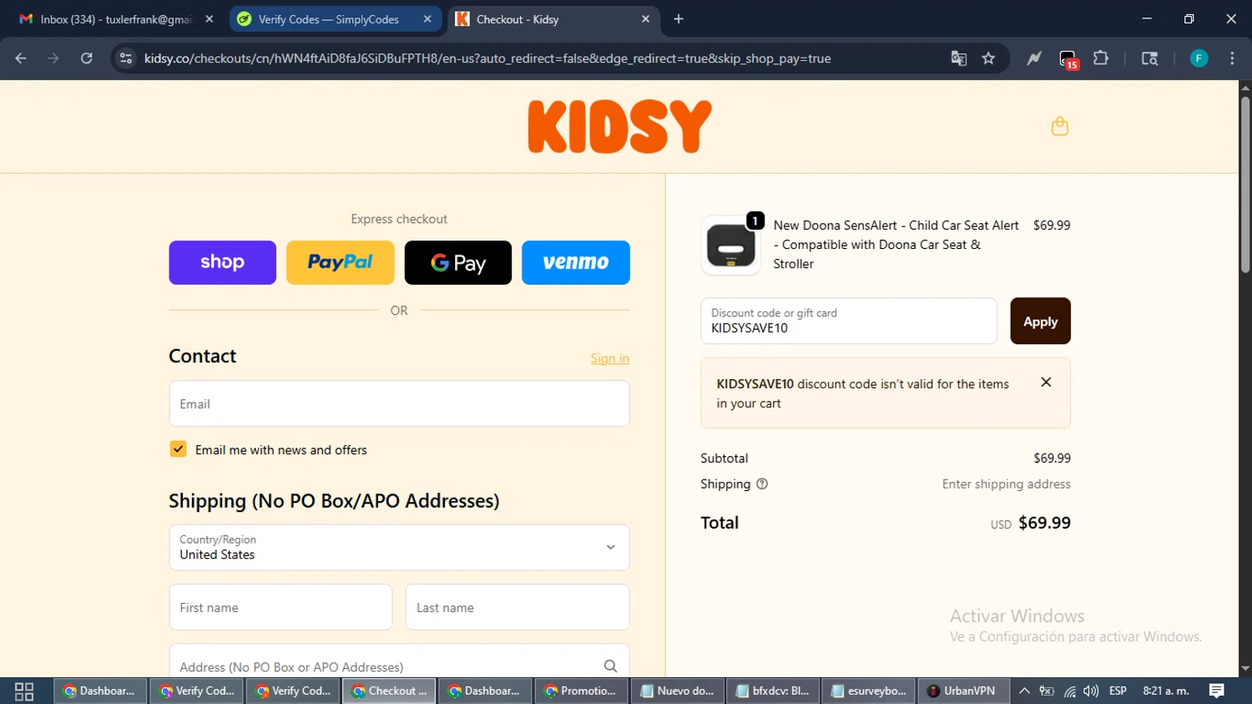This screenshot has height=704, width=1252.
Task: Click the Discount code or gift card field
Action: coord(849,321)
